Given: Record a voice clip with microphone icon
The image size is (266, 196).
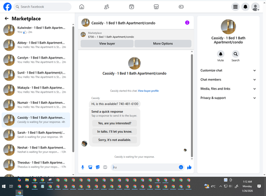Looking at the screenshot, I should pyautogui.click(x=82, y=167).
